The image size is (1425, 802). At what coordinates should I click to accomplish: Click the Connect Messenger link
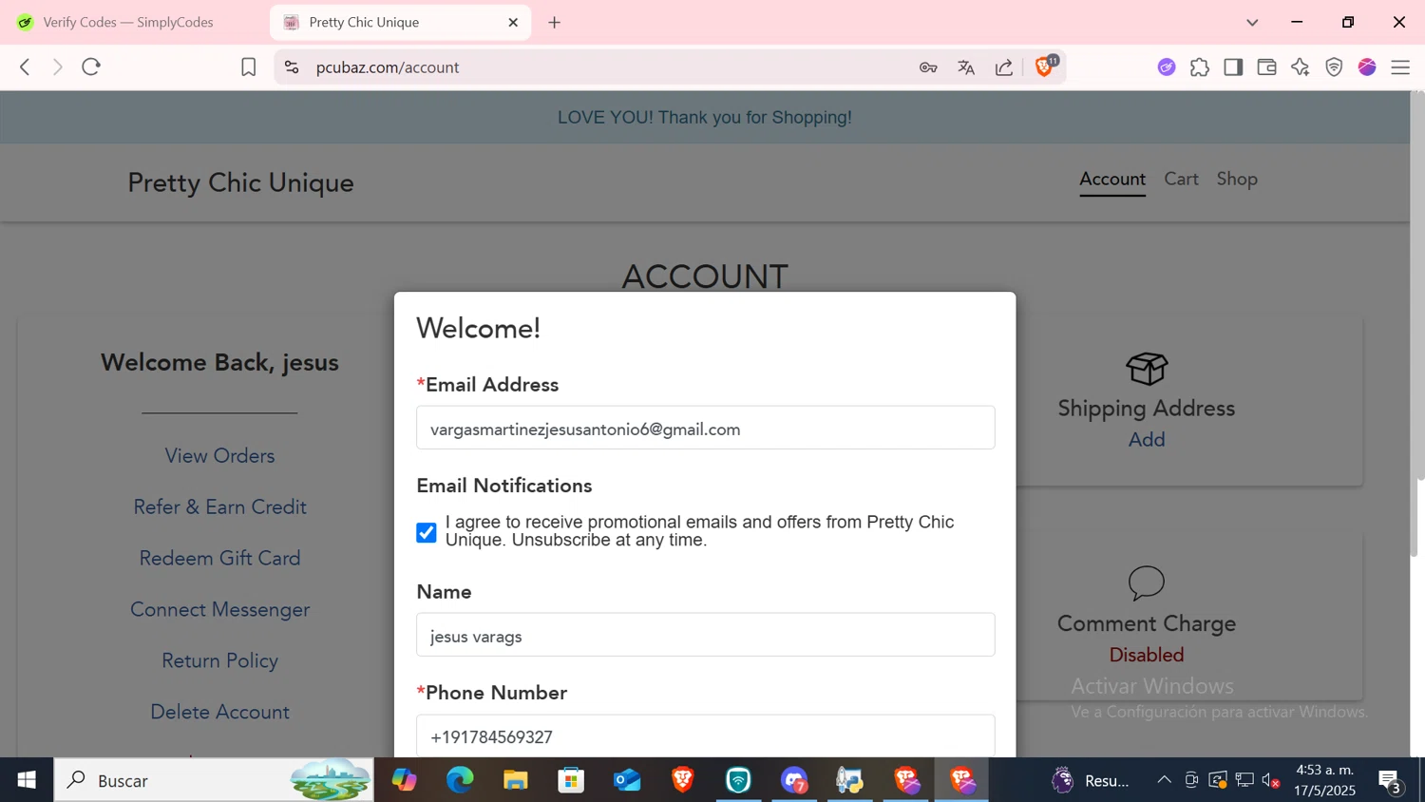coord(219,609)
